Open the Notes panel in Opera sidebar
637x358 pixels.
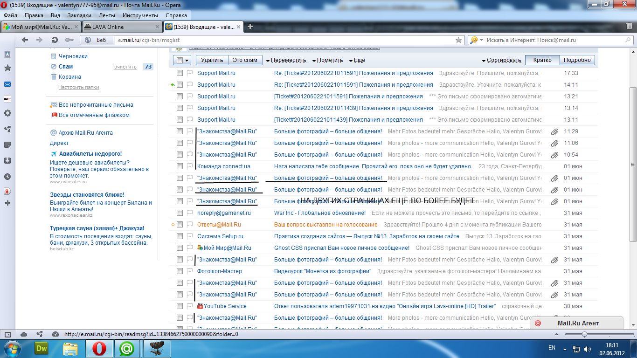(x=7, y=145)
